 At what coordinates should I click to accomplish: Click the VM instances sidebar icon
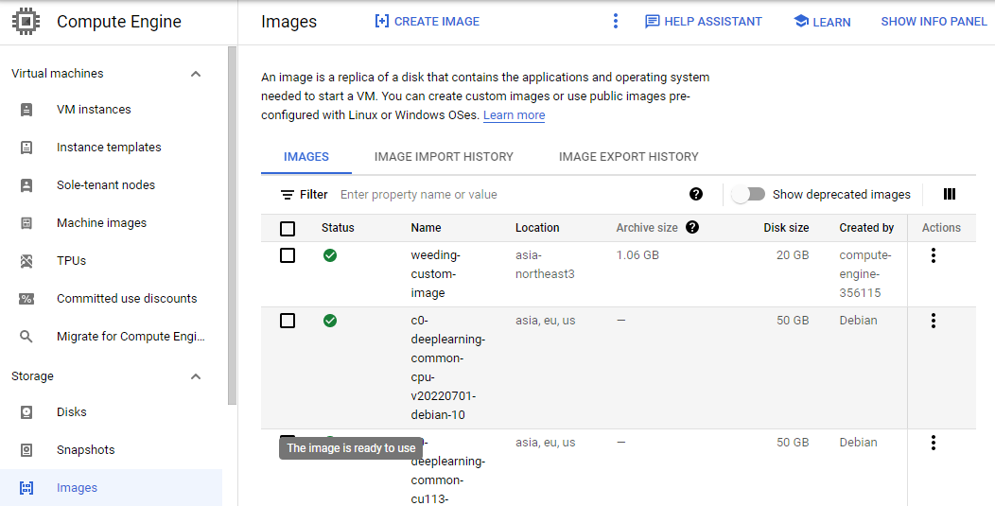[x=26, y=109]
